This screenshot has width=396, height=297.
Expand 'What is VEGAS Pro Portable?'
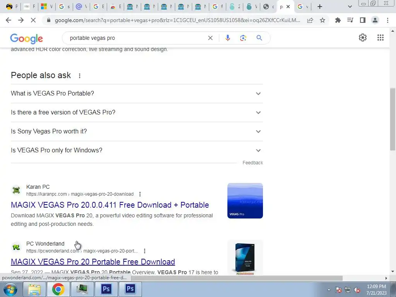pos(137,94)
